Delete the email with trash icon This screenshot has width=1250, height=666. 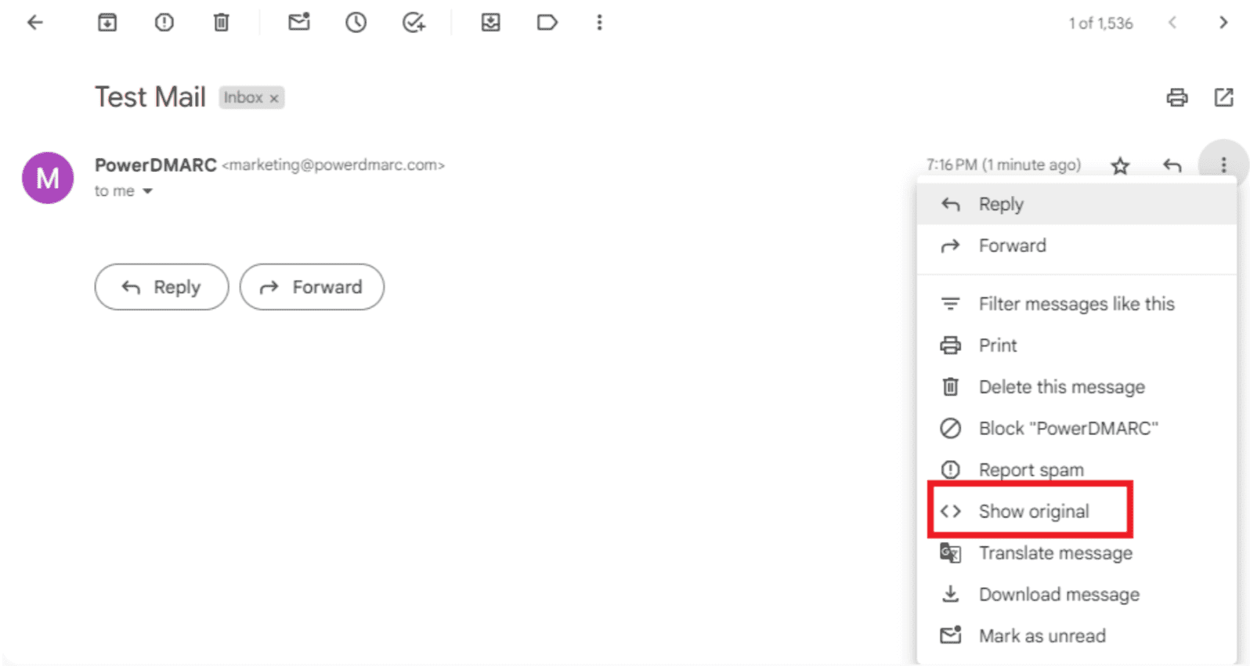pos(222,23)
